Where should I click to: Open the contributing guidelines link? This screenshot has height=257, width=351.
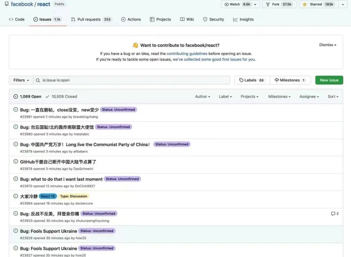[187, 54]
